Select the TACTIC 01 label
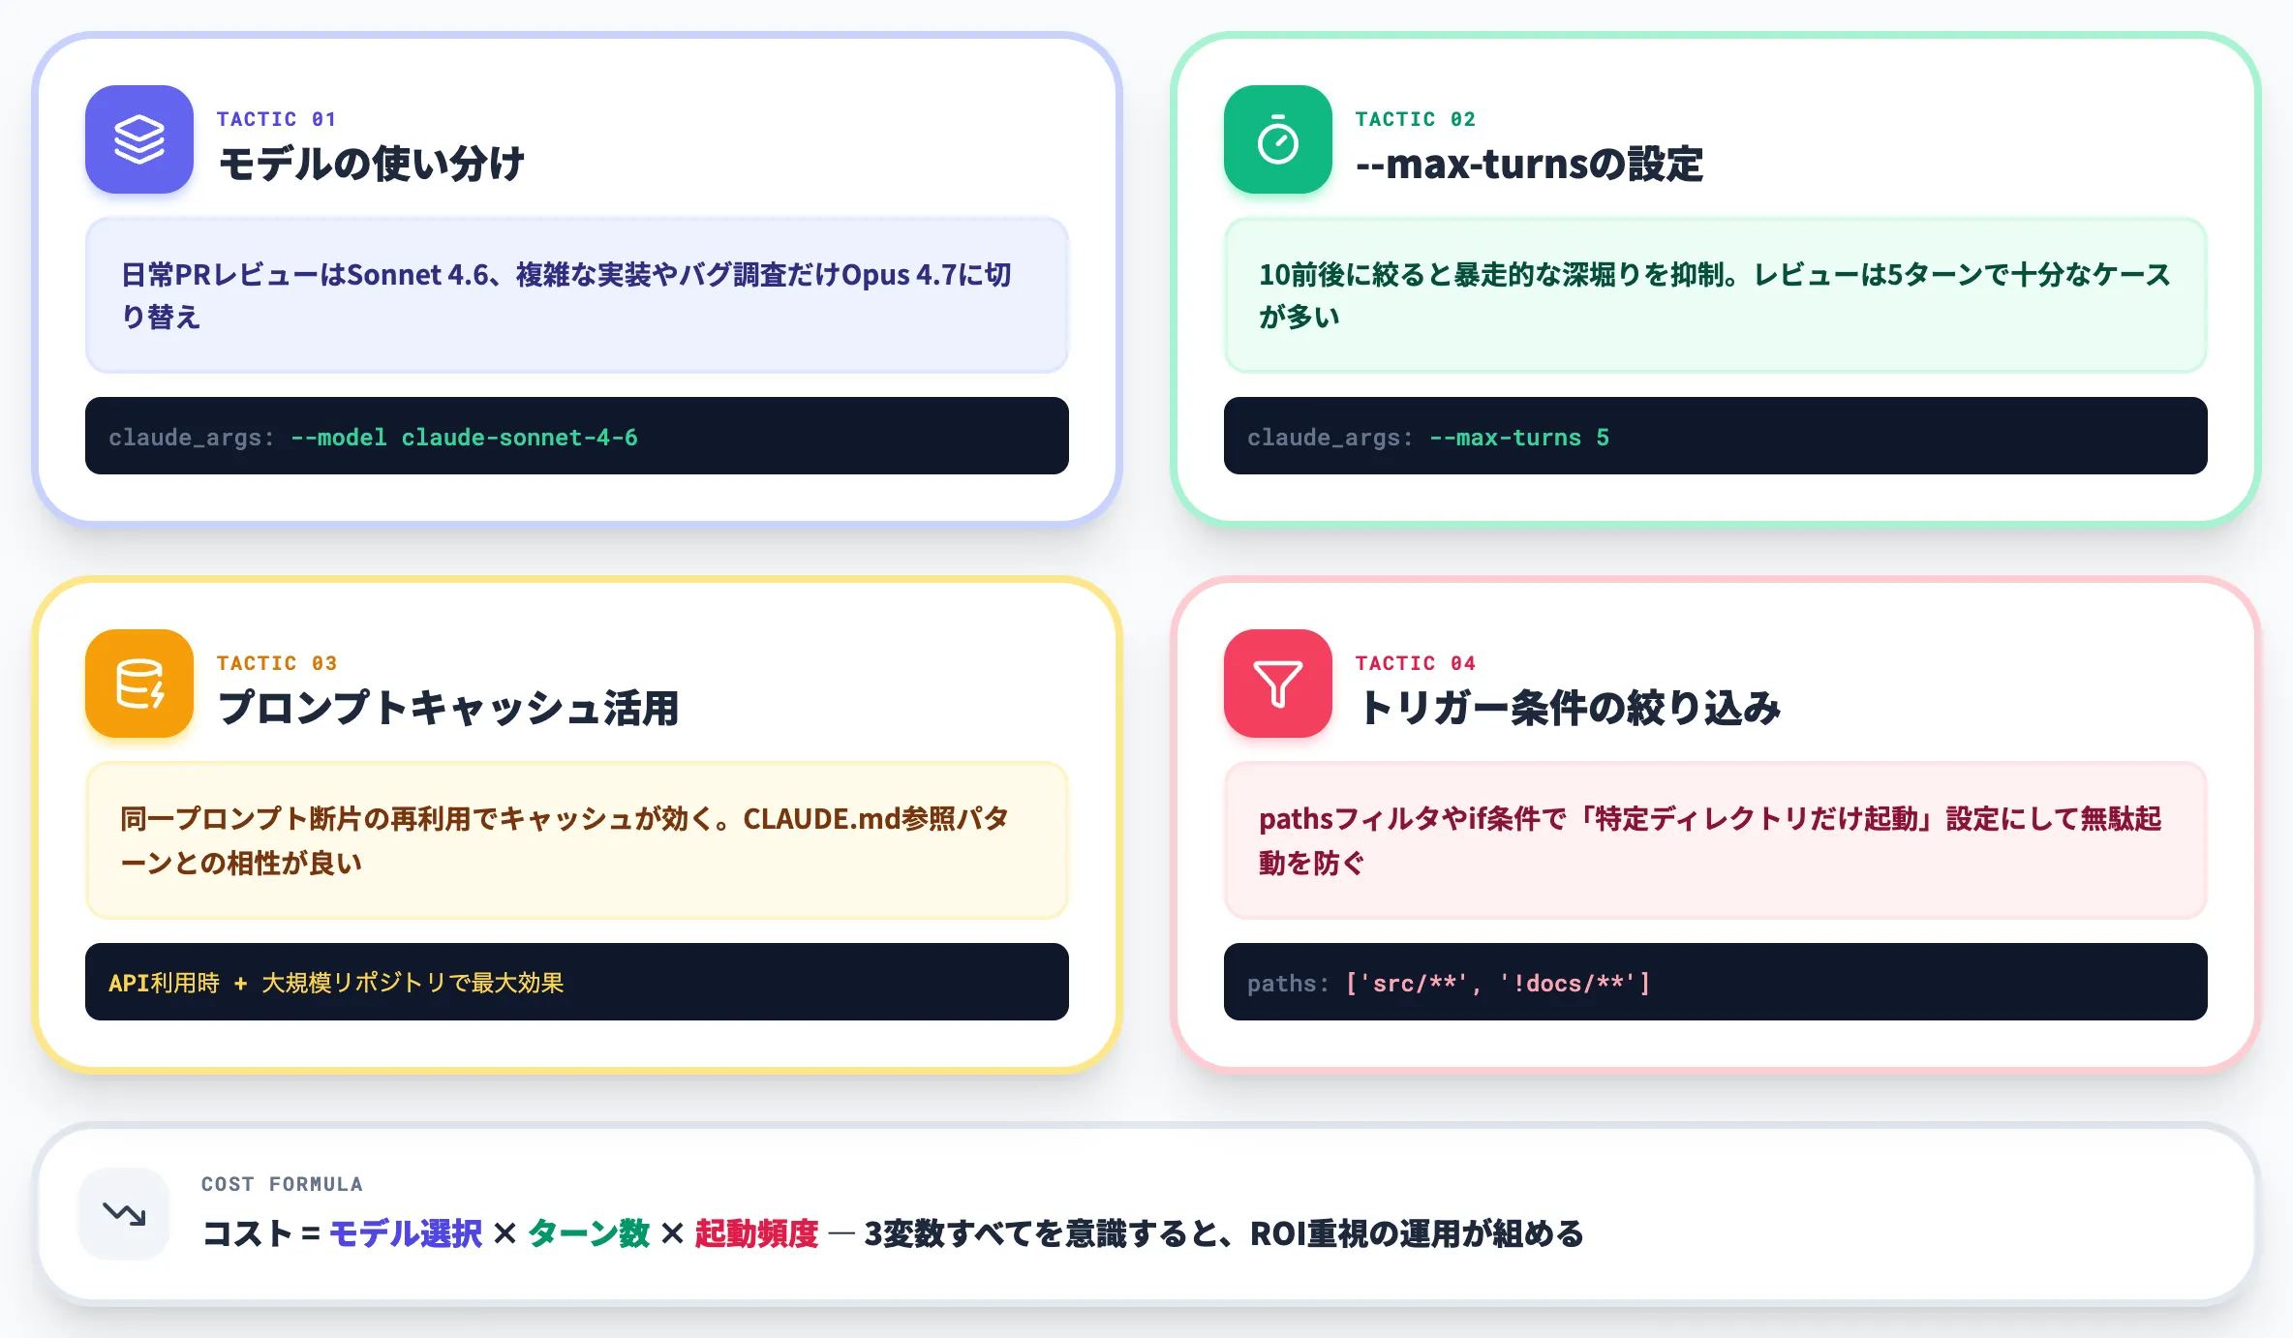 tap(276, 119)
